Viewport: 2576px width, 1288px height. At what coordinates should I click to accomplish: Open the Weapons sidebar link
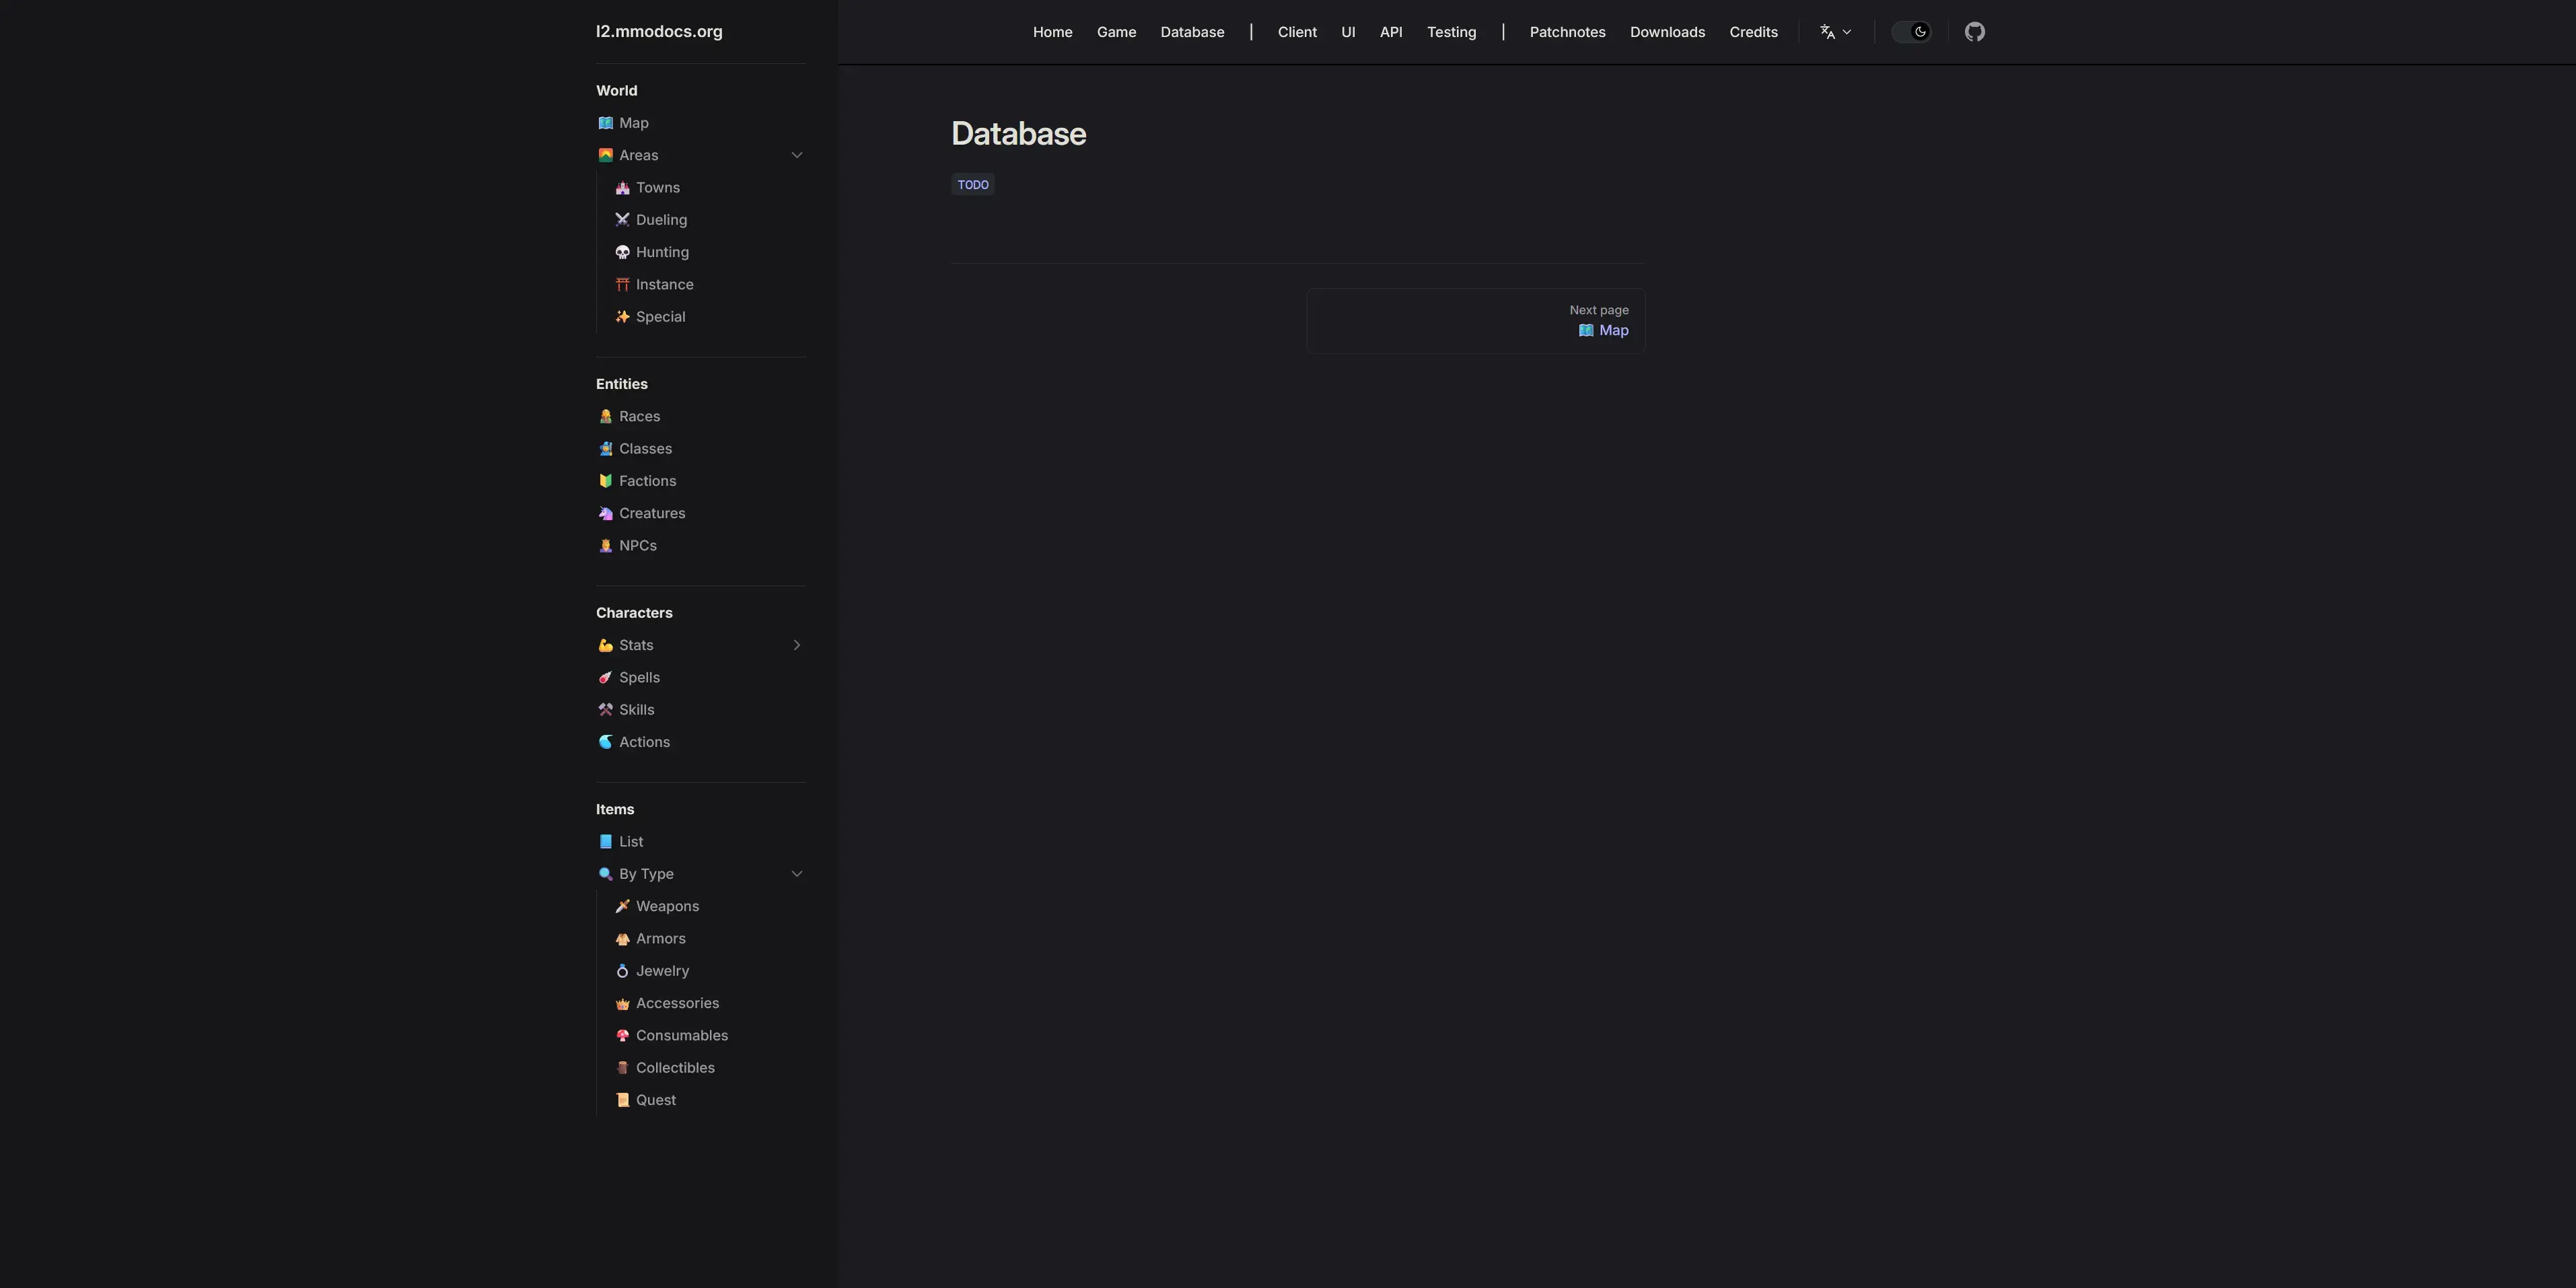point(667,906)
